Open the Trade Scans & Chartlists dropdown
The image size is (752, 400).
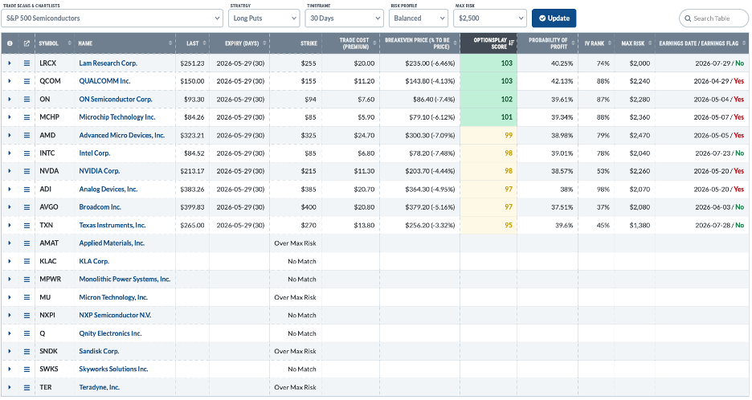point(112,18)
